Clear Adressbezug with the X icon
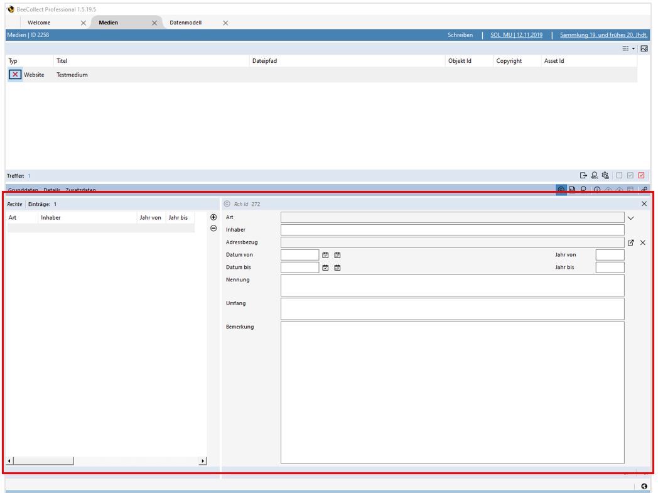 (642, 242)
